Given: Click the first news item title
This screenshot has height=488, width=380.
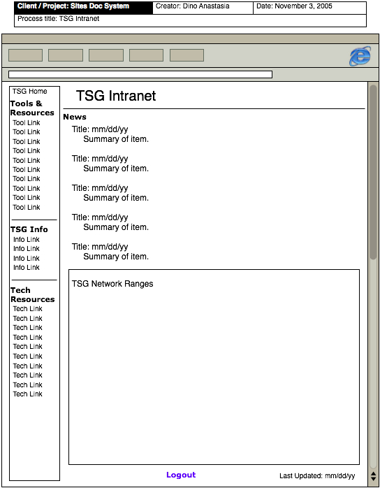Looking at the screenshot, I should (100, 129).
